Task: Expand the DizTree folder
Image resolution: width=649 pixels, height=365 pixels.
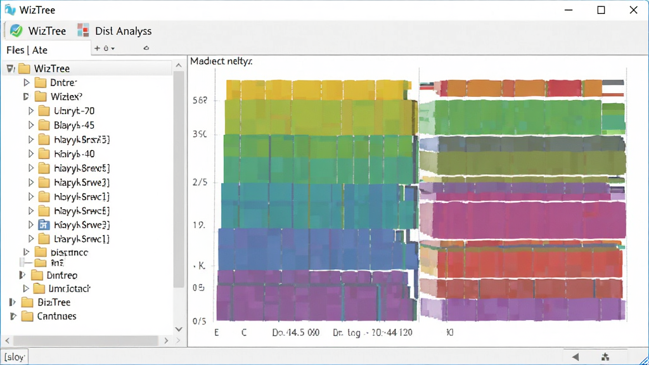Action: 13,302
